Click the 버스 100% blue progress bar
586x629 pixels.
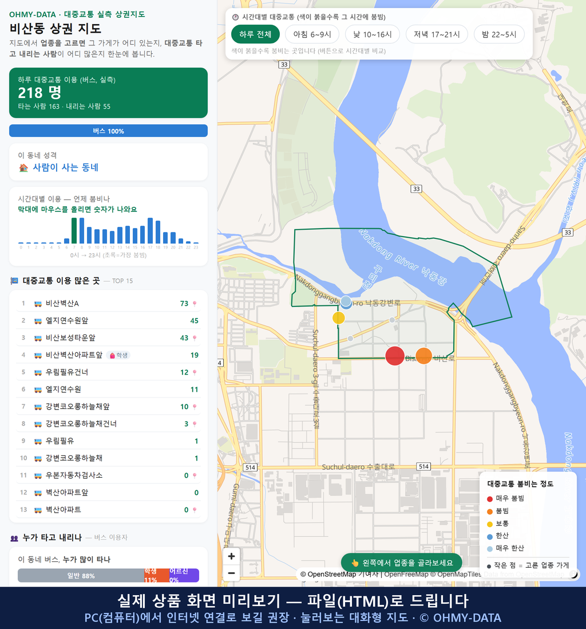coord(108,131)
